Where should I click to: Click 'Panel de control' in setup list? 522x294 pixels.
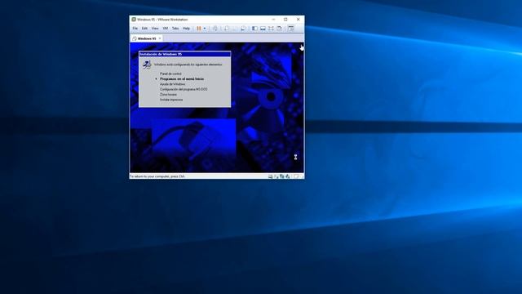pos(170,73)
